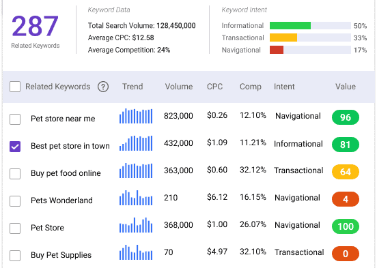The width and height of the screenshot is (377, 268).
Task: Select the Buy Pet Supplies checkbox
Action: coord(15,255)
